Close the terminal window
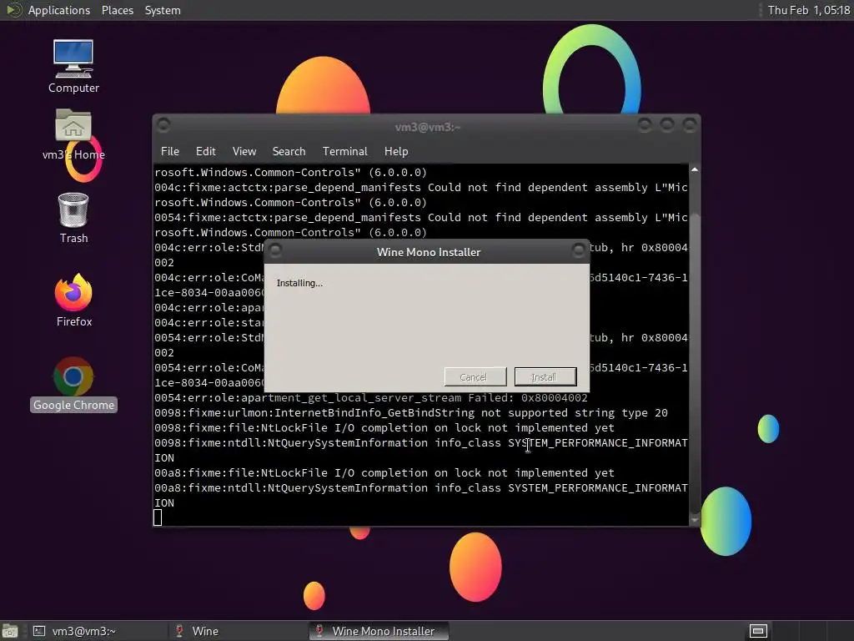The width and height of the screenshot is (854, 641). [690, 125]
